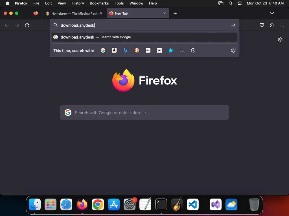Search this time with Wikipedia icon
This screenshot has height=216, width=289.
[159, 50]
